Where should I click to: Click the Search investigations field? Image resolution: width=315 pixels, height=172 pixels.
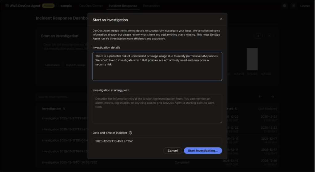62,97
